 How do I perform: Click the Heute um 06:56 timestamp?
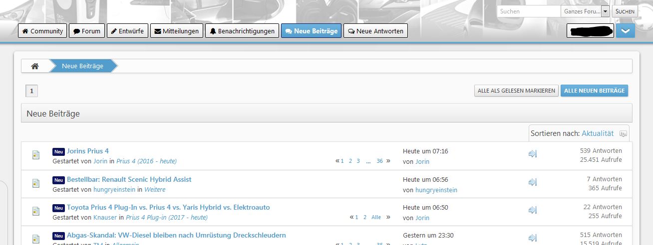pos(425,179)
